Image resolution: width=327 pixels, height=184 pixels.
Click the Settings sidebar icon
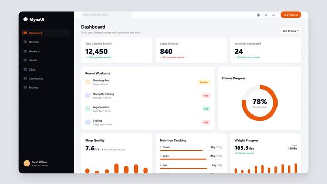25,88
